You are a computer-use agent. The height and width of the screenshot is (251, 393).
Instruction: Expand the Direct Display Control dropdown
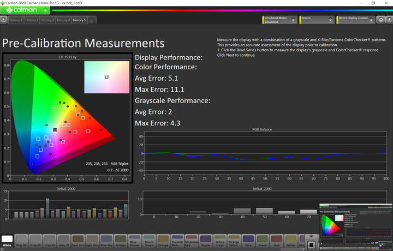[x=371, y=20]
